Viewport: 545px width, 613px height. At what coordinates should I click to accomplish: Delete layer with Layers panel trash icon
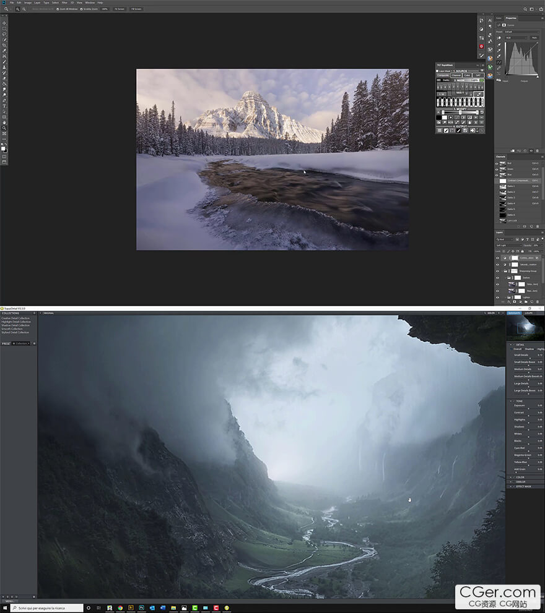(538, 301)
